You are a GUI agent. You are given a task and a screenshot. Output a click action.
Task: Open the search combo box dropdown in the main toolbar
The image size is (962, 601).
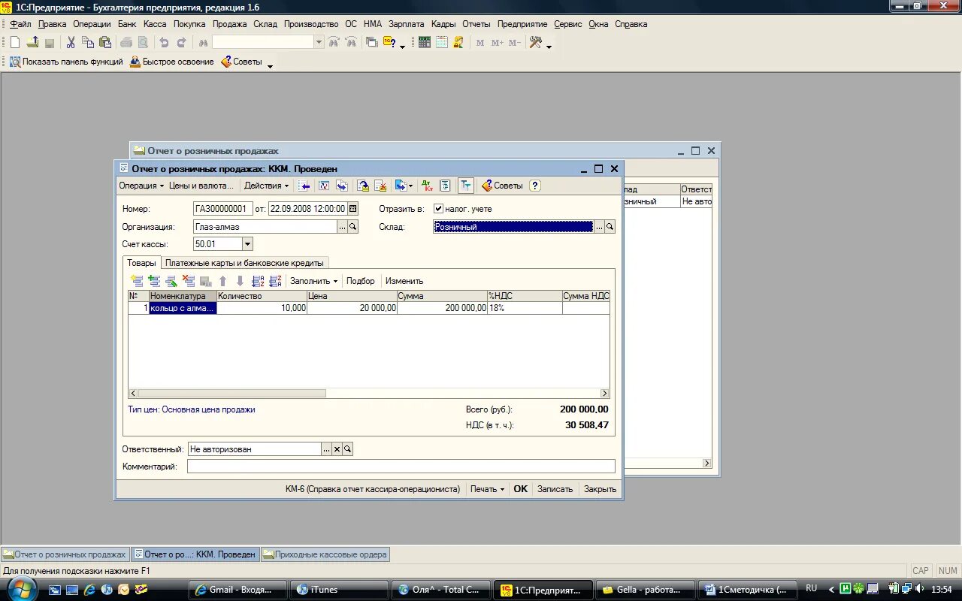pos(319,43)
